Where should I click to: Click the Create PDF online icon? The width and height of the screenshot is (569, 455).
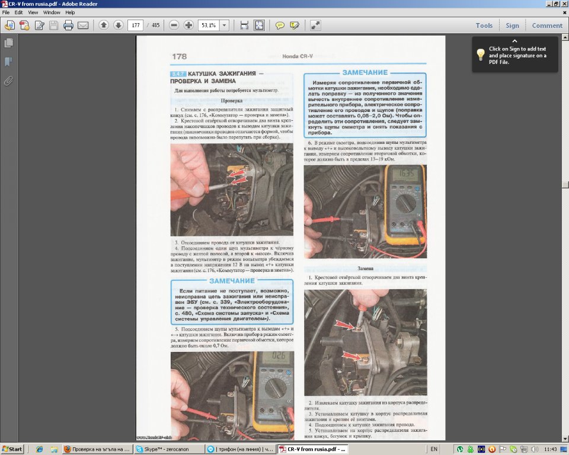(x=25, y=25)
